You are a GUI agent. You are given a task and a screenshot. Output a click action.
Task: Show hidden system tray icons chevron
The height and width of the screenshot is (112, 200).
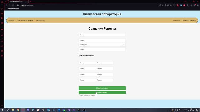point(170,110)
